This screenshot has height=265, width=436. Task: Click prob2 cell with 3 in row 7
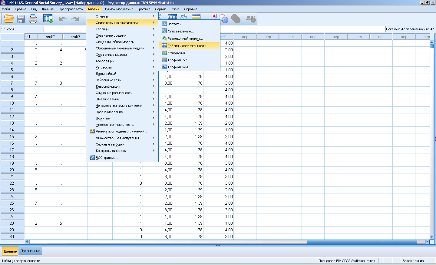tap(51, 83)
